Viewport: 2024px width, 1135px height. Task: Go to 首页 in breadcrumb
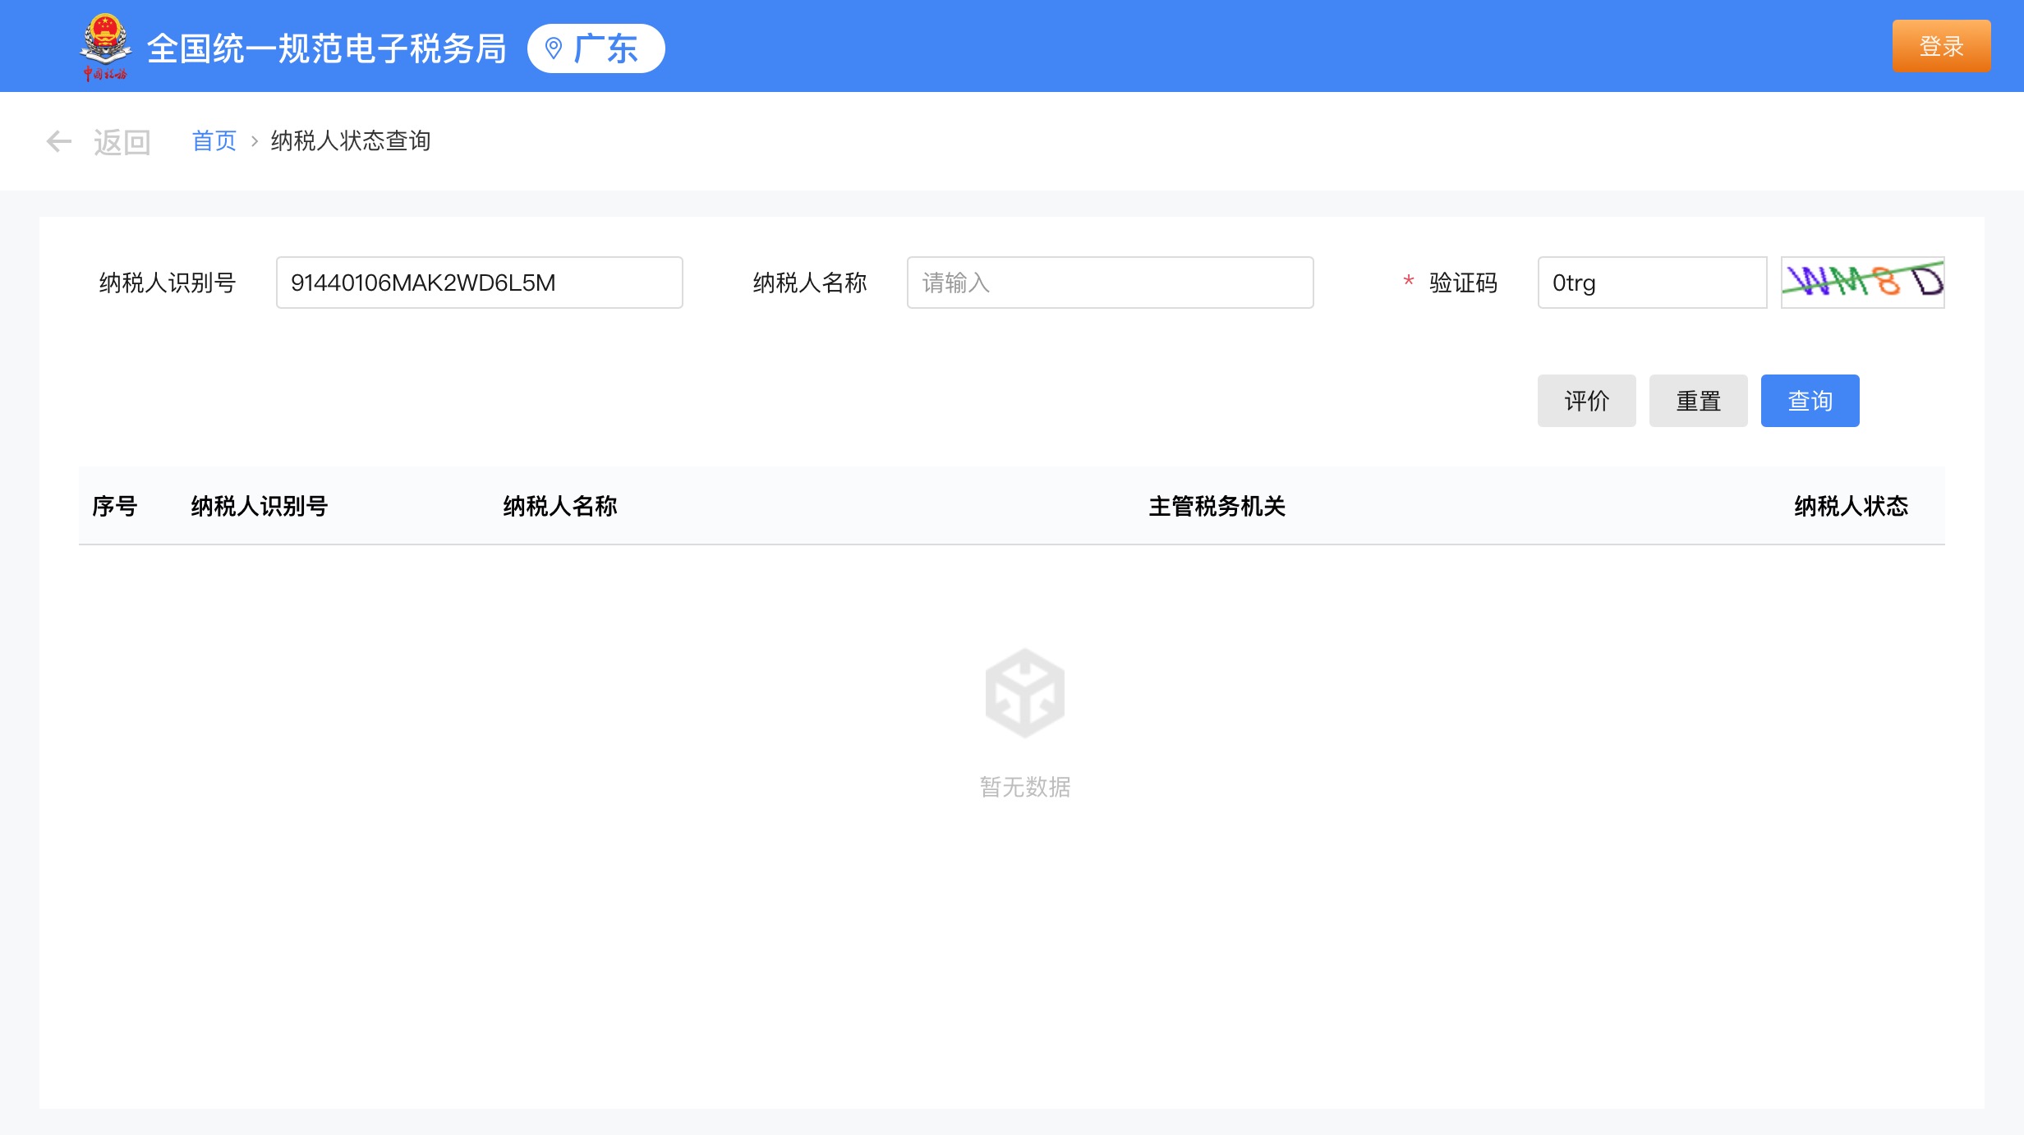click(x=214, y=141)
